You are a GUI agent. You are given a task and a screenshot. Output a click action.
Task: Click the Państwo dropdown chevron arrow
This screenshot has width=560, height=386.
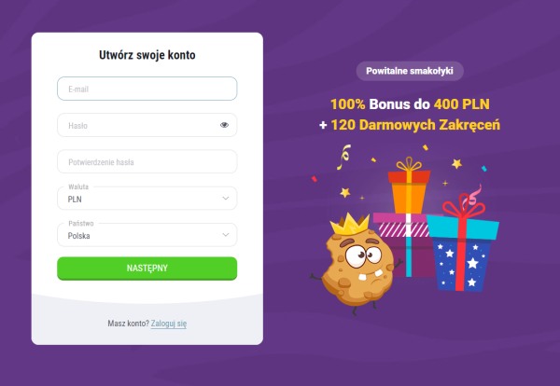click(x=225, y=235)
